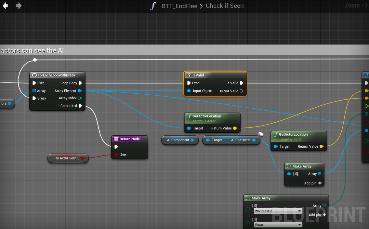Select the ForEachLoopWithBreak node title

point(57,75)
